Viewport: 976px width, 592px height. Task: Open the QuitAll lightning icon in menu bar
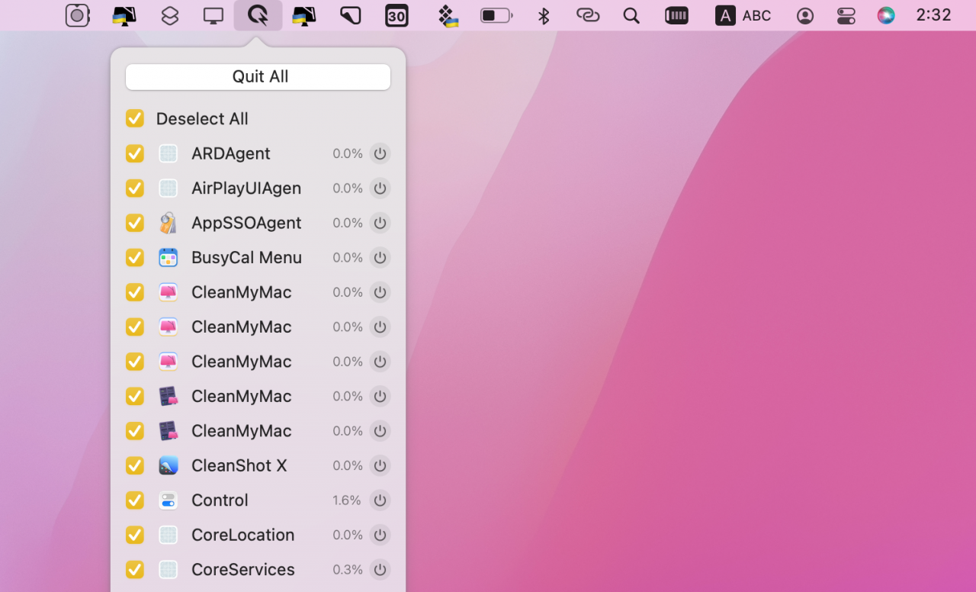point(258,15)
